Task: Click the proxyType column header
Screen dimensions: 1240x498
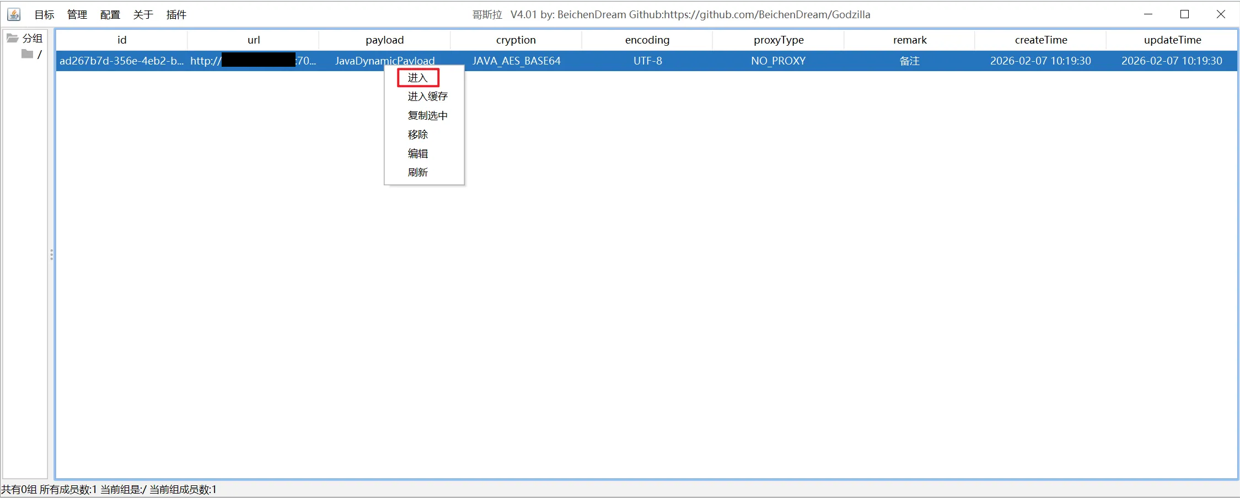Action: 779,40
